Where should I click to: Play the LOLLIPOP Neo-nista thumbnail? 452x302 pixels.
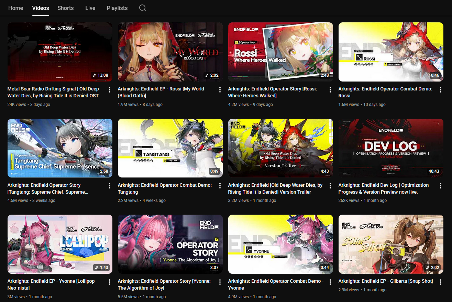[60, 244]
